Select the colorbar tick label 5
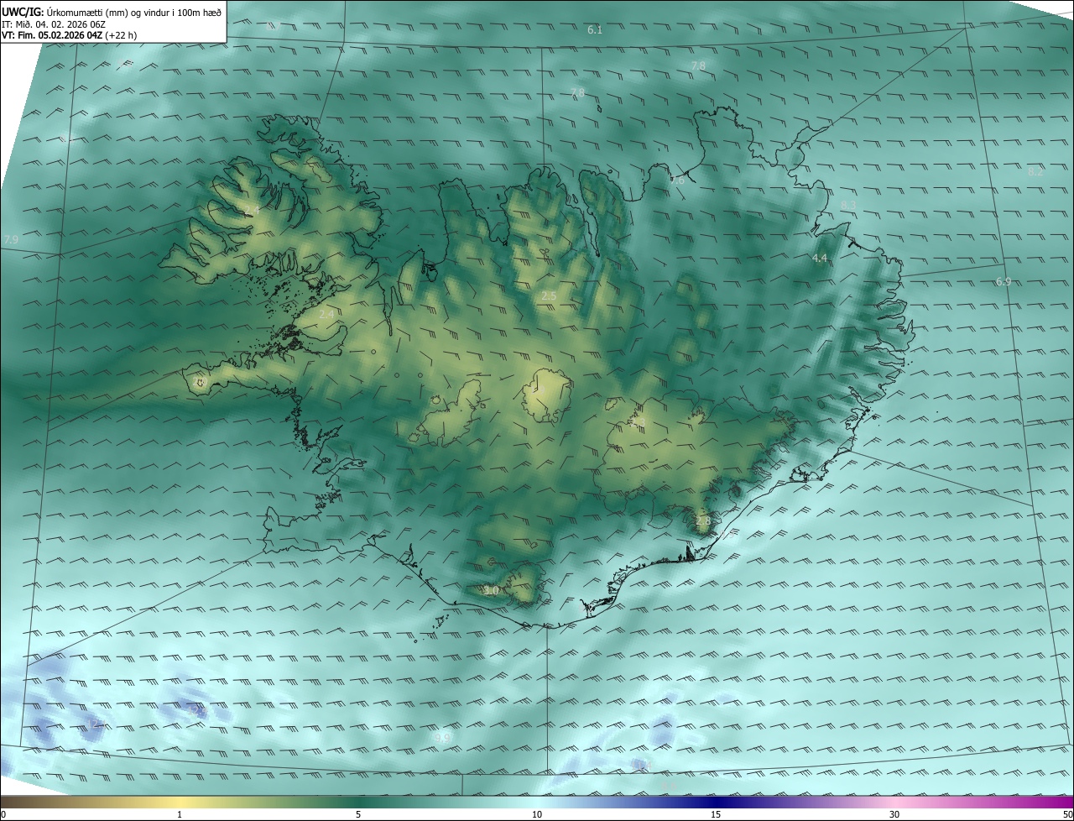Viewport: 1074px width, 821px height. 358,814
